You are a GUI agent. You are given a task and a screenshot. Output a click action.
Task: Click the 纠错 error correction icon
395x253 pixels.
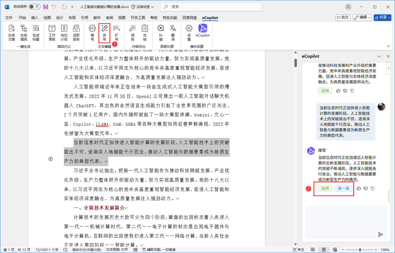(161, 33)
